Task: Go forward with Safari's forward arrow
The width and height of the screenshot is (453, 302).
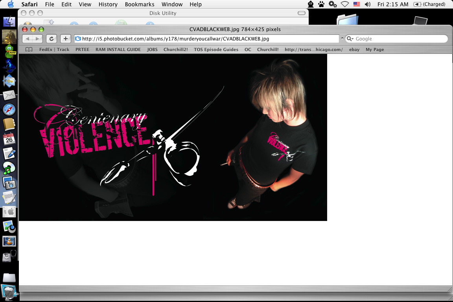Action: click(37, 39)
